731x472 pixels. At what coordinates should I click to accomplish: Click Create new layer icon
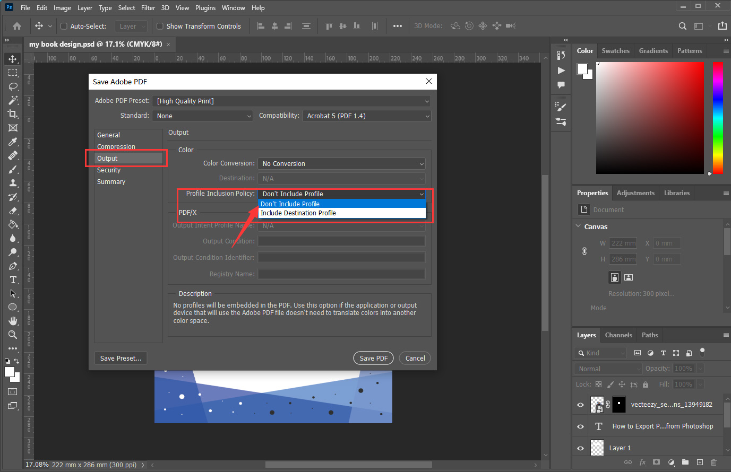point(700,462)
